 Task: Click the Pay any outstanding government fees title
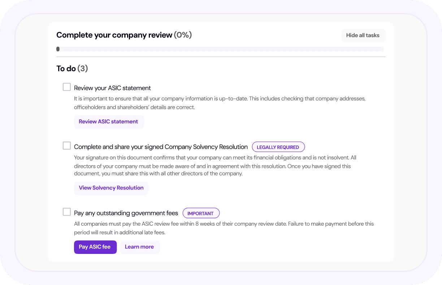click(x=126, y=213)
